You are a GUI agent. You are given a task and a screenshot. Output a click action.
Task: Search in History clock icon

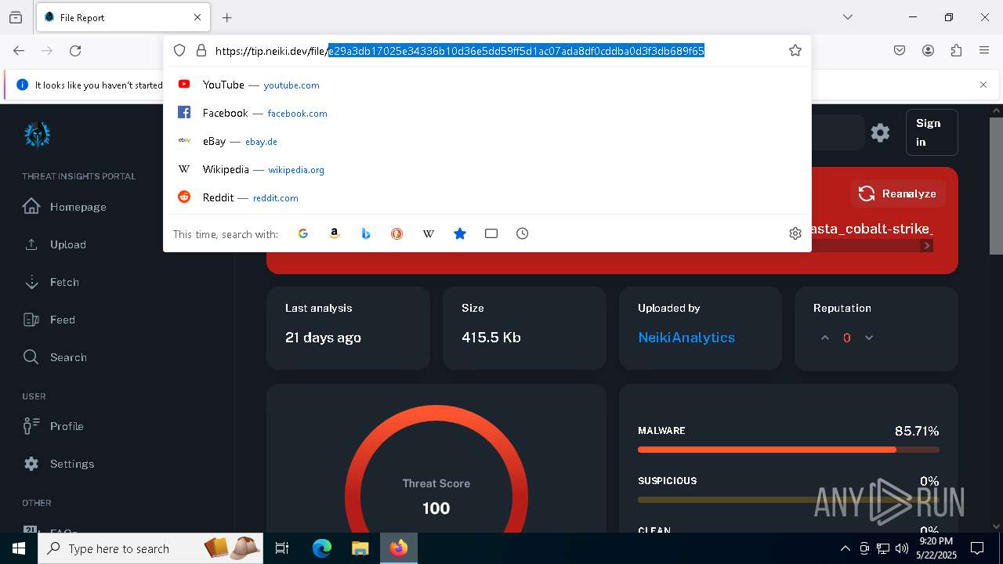pyautogui.click(x=523, y=233)
